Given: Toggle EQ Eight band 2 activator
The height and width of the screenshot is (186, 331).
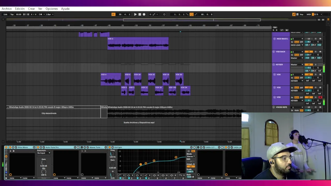Looking at the screenshot, I should 129,178.
